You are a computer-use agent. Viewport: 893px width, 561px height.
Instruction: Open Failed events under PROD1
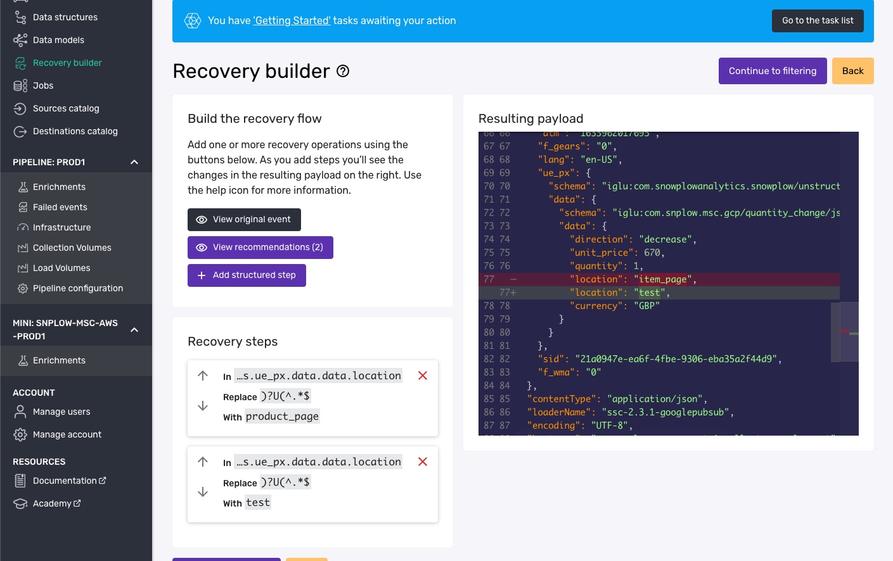tap(60, 207)
